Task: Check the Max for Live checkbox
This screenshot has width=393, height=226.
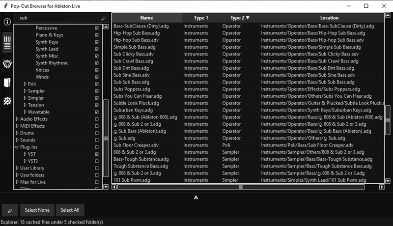Action: pos(97,182)
